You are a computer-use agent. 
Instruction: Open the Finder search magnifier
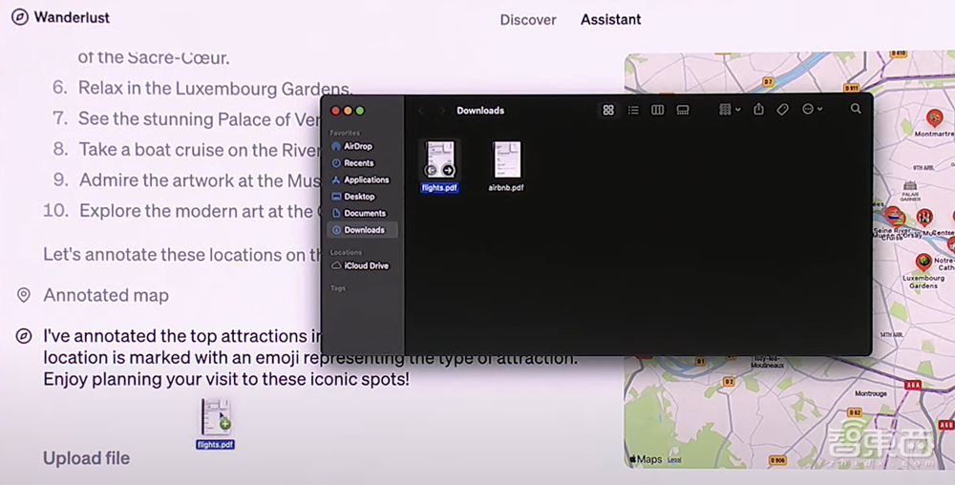(856, 110)
